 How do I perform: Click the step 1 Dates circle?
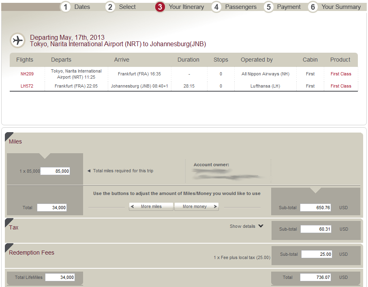click(x=66, y=7)
